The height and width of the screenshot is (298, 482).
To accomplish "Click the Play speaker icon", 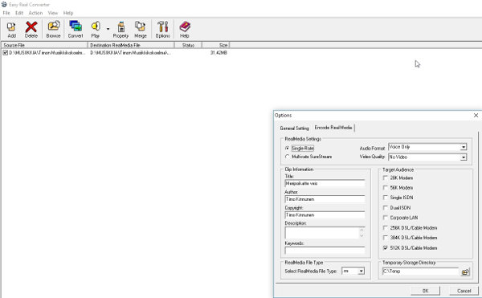I will tap(96, 27).
